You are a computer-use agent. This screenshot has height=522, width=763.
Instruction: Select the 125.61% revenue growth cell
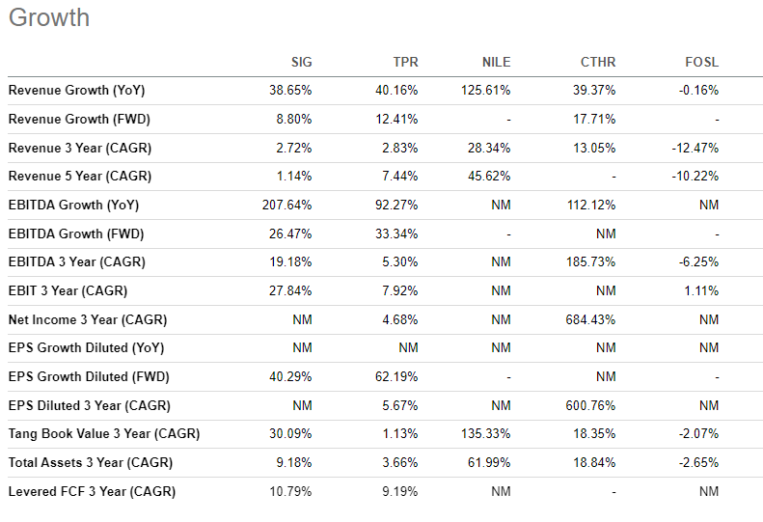click(485, 91)
